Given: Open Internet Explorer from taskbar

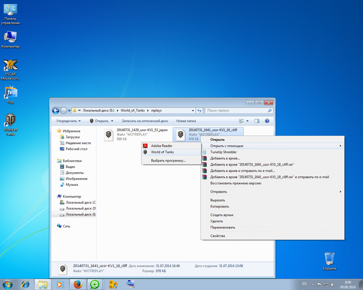Looking at the screenshot, I should coord(25,284).
